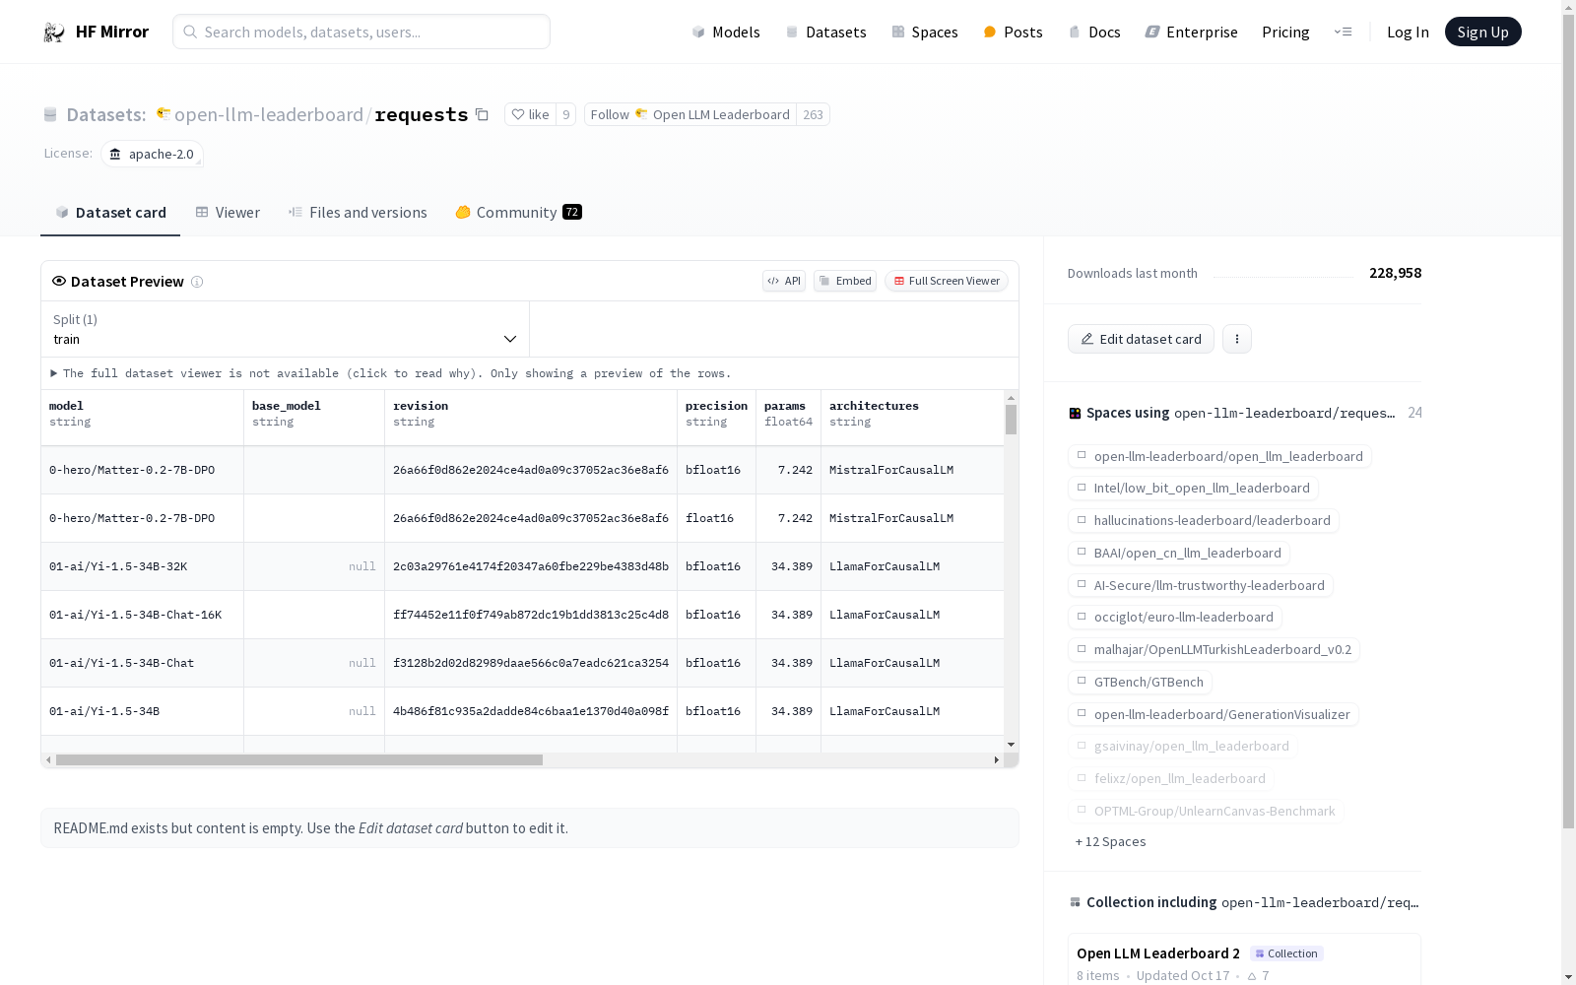The width and height of the screenshot is (1576, 985).
Task: Click the table's vertical scrollbar thumb
Action: [1011, 420]
